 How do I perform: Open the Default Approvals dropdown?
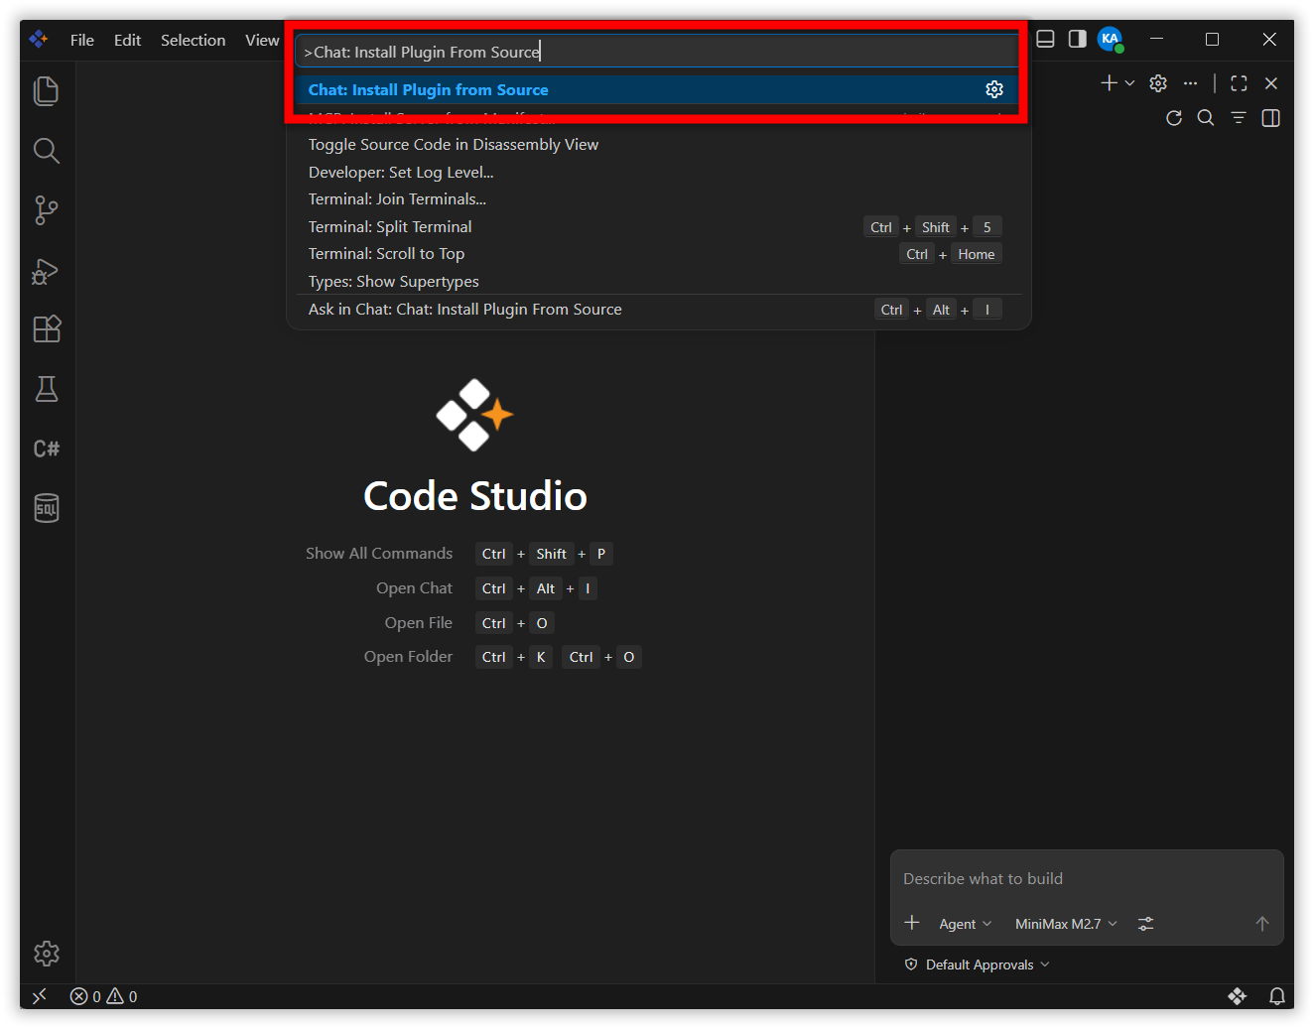[x=978, y=965]
